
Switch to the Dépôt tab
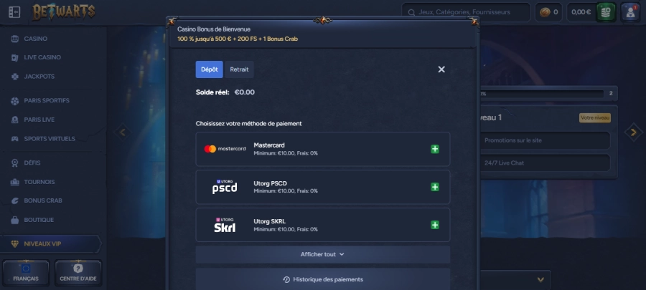coord(210,69)
